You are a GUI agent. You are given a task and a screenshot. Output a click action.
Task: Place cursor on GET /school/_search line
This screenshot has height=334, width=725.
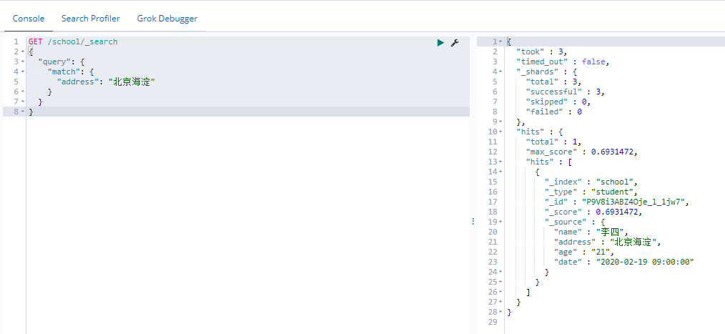[73, 42]
